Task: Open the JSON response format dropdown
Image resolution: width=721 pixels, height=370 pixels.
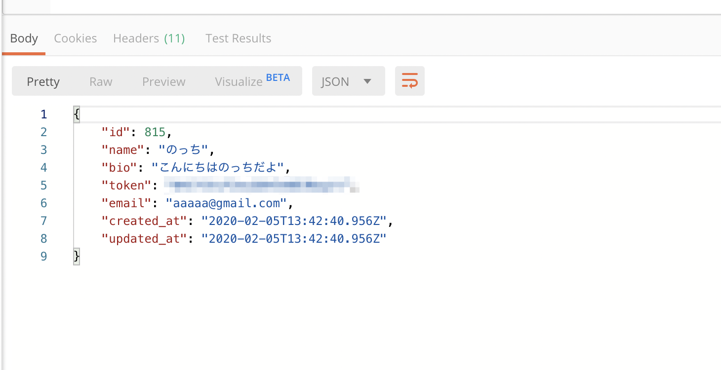Action: 348,80
